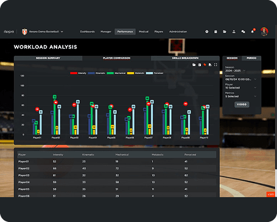Click the Workload Analysis page heading

pos(46,47)
